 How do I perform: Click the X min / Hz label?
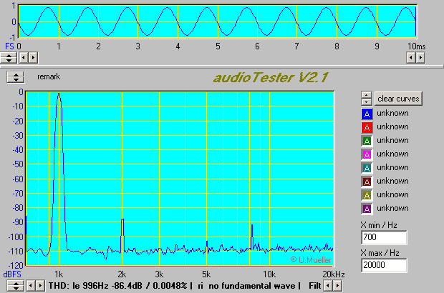point(379,225)
